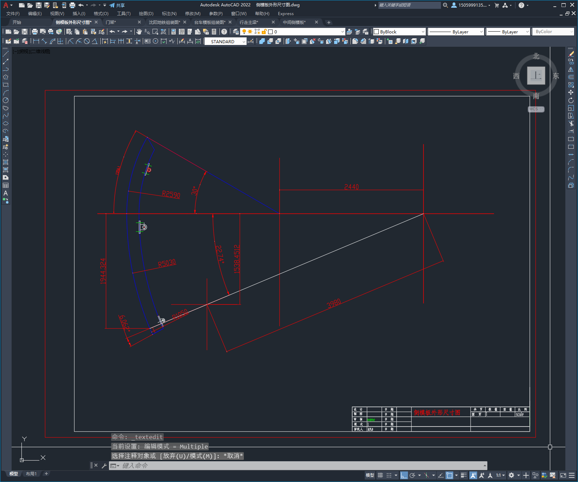578x482 pixels.
Task: Toggle Clean Screen mode
Action: coord(563,475)
